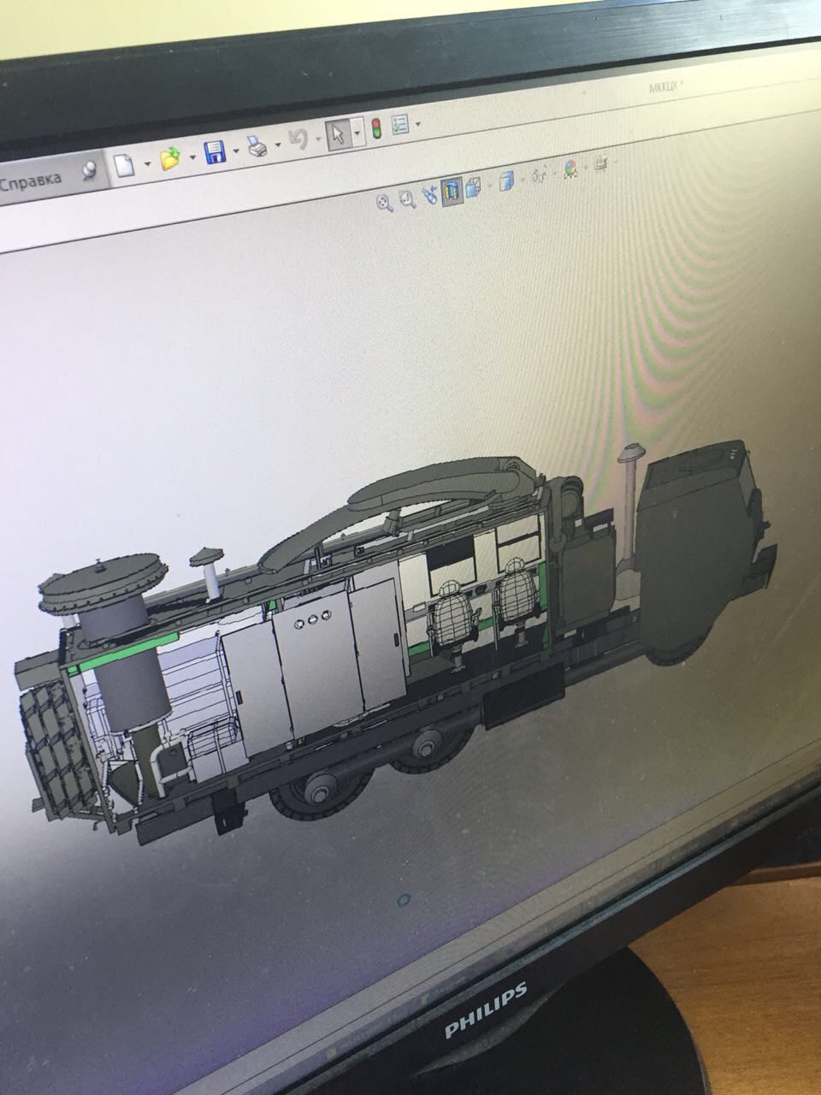Image resolution: width=821 pixels, height=1095 pixels.
Task: Open the Options list icon
Action: tap(400, 125)
